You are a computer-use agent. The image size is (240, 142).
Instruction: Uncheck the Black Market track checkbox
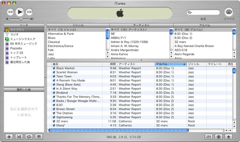(54, 68)
